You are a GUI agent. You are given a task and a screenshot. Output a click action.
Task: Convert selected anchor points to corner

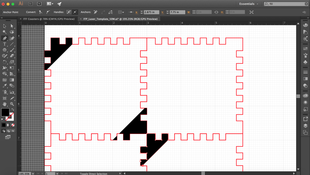41,12
